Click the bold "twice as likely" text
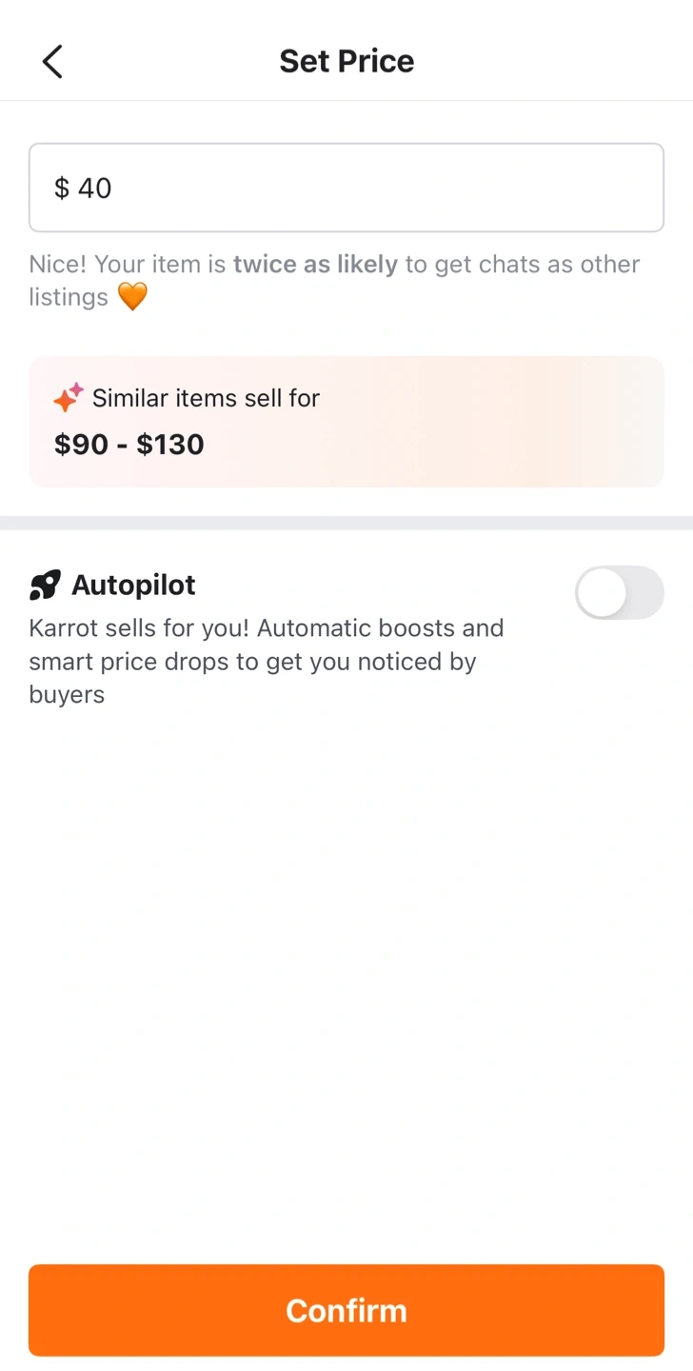The image size is (693, 1371). (315, 264)
